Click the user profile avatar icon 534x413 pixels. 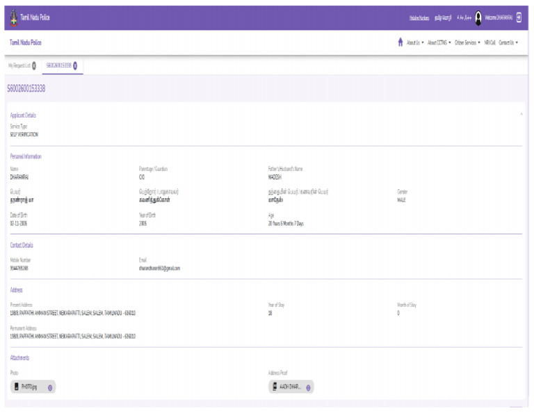[x=478, y=18]
